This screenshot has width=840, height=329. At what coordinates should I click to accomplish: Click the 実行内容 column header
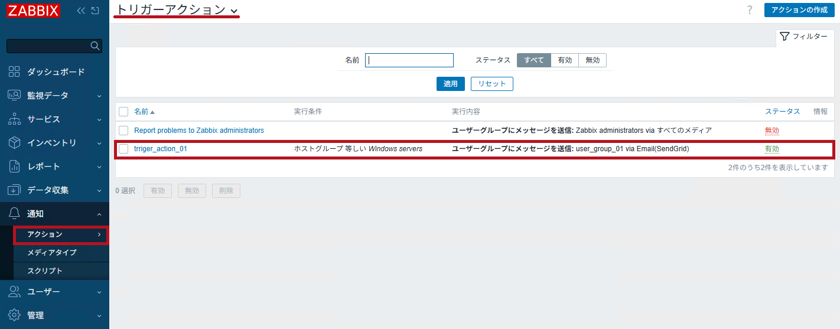point(465,112)
